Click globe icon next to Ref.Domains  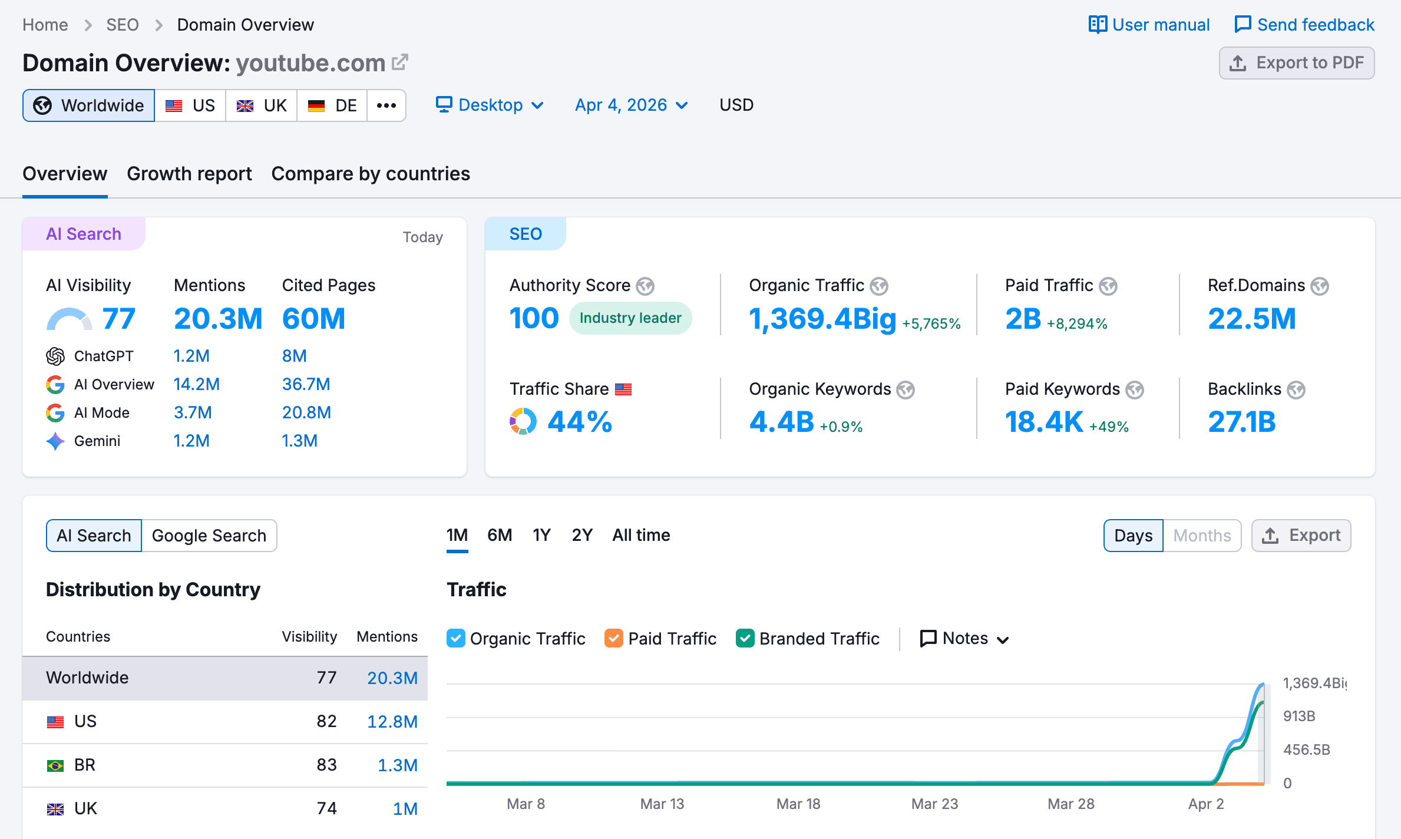pyautogui.click(x=1320, y=286)
